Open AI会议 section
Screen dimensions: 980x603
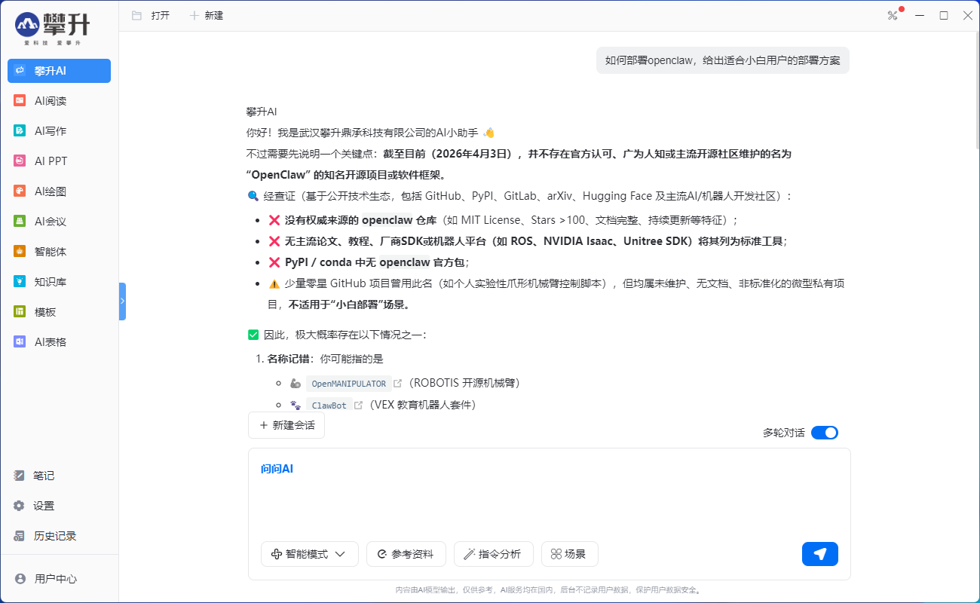(x=59, y=222)
